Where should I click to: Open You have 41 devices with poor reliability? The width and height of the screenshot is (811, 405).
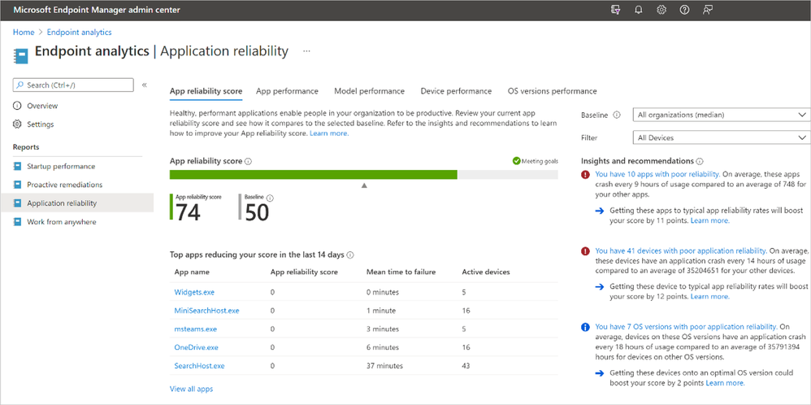pyautogui.click(x=681, y=250)
